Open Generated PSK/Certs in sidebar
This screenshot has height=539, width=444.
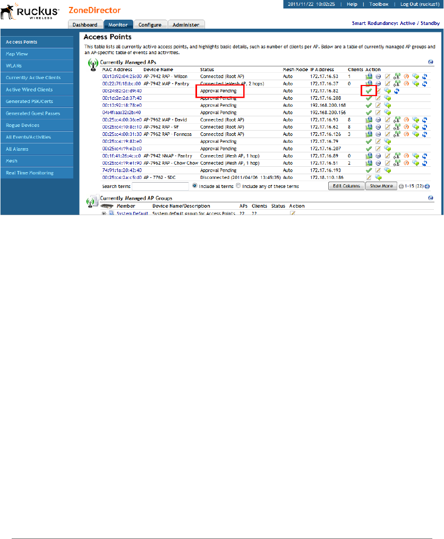point(37,101)
